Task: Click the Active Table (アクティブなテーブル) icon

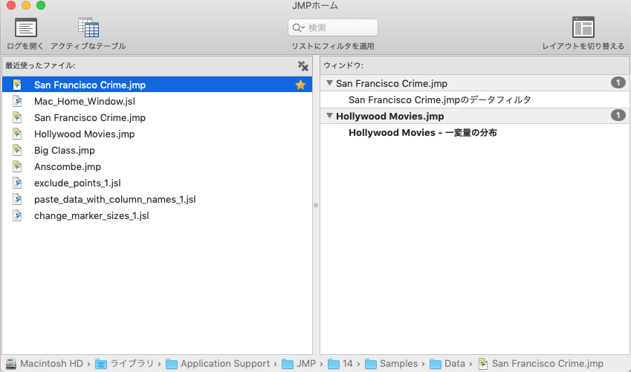Action: pyautogui.click(x=88, y=27)
